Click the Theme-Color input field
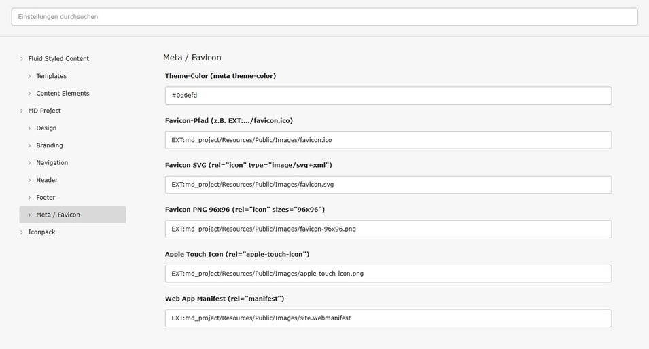The width and height of the screenshot is (649, 349). (387, 96)
